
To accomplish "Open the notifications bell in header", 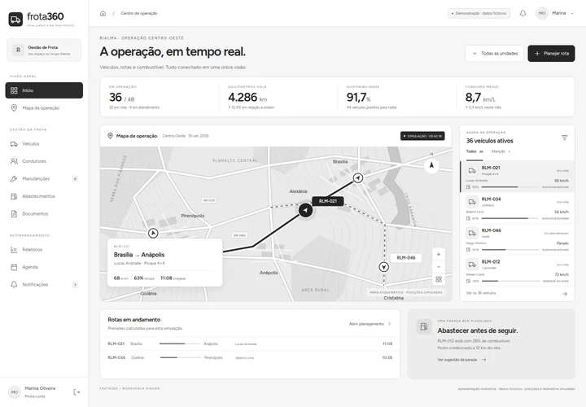I will pos(523,14).
